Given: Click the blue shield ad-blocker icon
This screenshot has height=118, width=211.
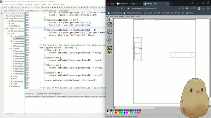Looking at the screenshot, I should pyautogui.click(x=187, y=9).
